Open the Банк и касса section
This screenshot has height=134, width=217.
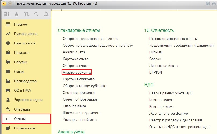point(26,43)
